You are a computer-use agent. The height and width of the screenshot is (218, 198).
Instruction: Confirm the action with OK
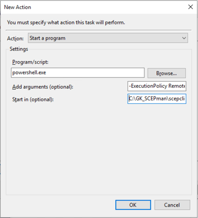133,205
